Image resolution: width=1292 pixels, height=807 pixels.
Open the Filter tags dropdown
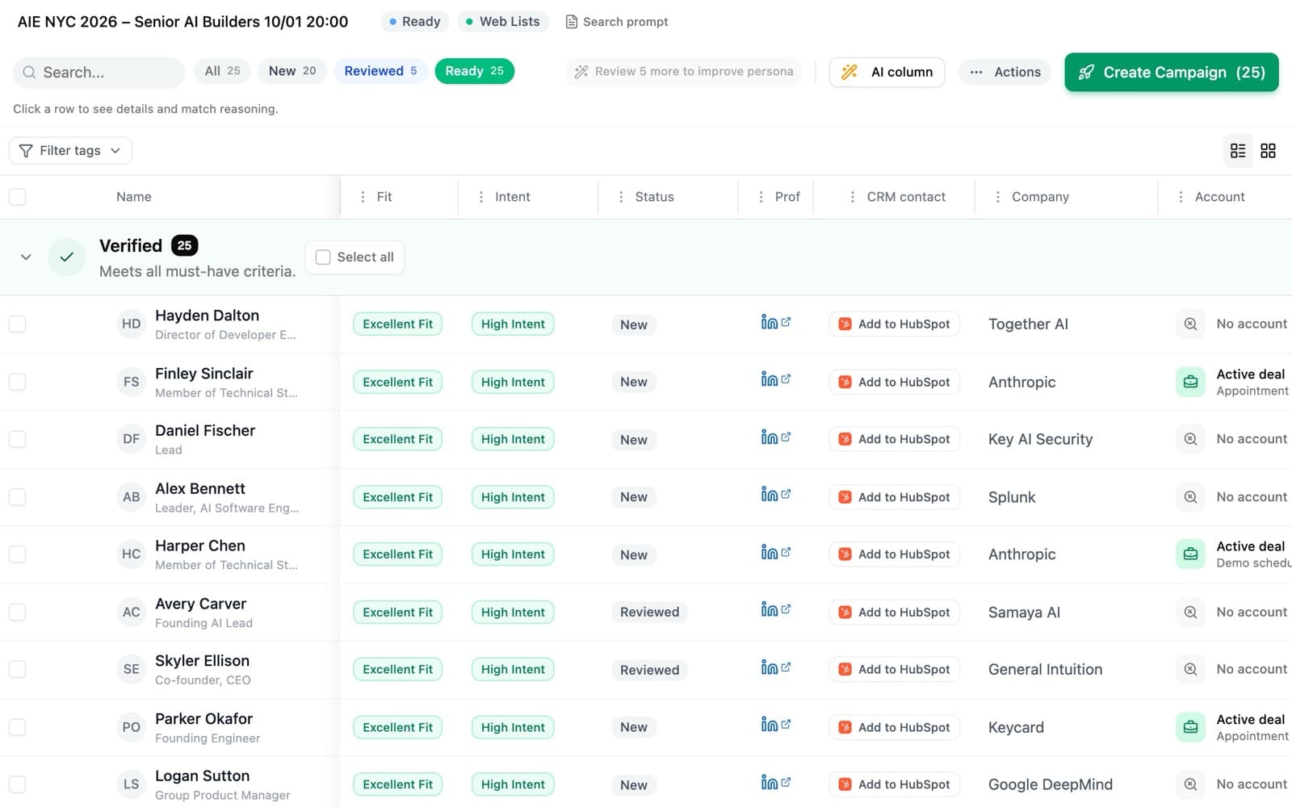[x=70, y=151]
